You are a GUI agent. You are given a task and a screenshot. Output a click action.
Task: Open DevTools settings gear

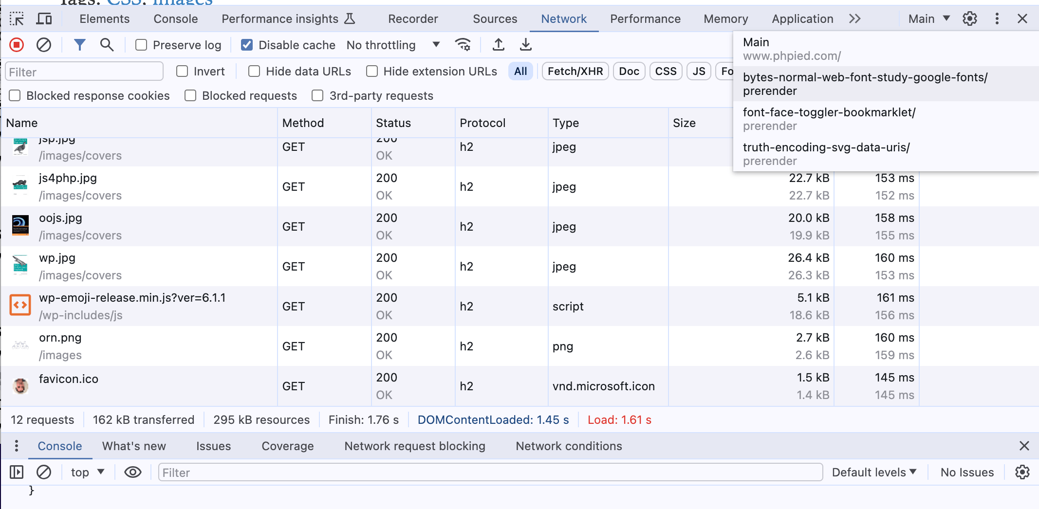[969, 19]
